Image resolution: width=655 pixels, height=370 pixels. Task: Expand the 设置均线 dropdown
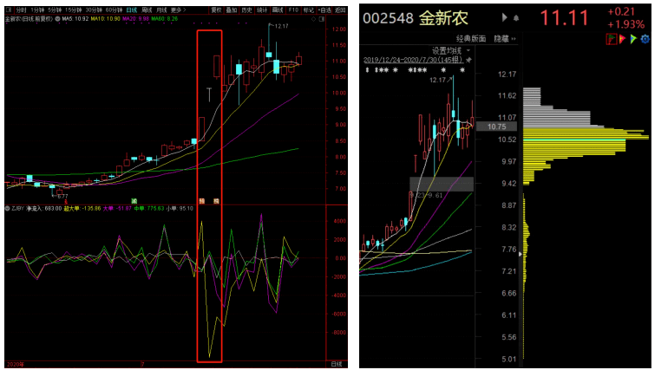click(468, 51)
